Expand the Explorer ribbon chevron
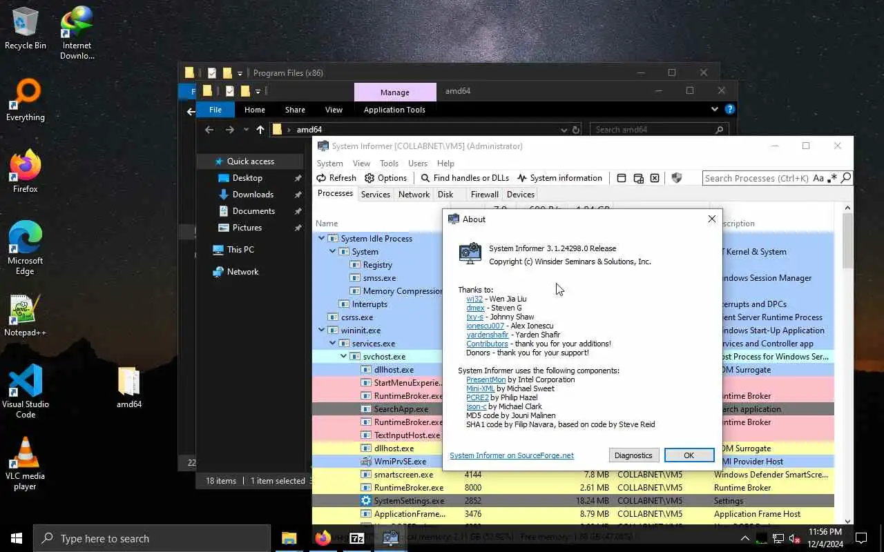Image resolution: width=884 pixels, height=552 pixels. tap(715, 109)
